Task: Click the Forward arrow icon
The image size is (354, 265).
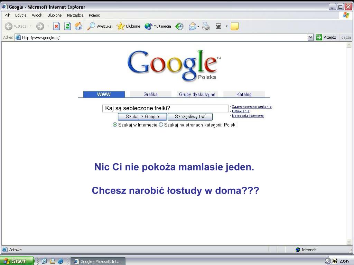Action: point(40,26)
